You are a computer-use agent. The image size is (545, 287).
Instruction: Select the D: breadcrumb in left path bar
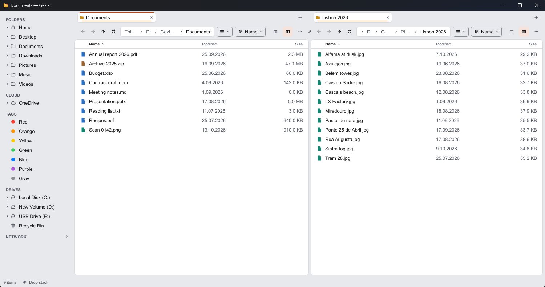pos(148,32)
